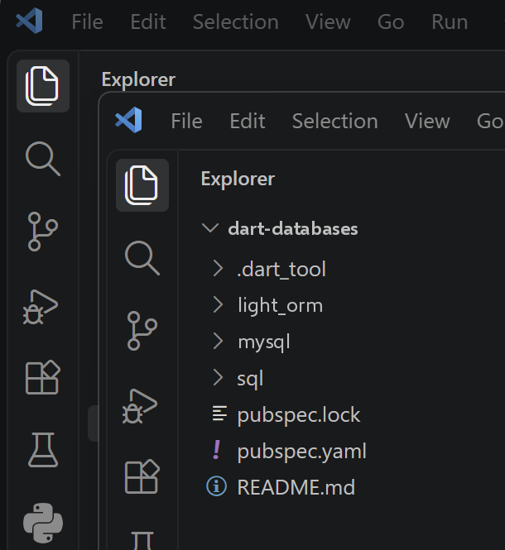Expand the .dart_tool folder chevron
This screenshot has width=505, height=550.
(218, 269)
